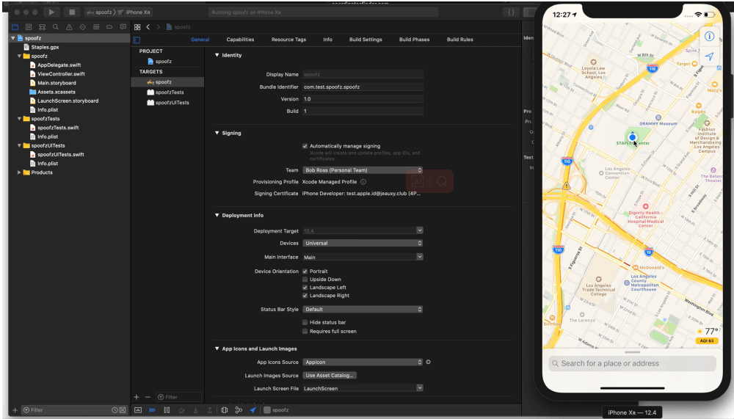Image resolution: width=734 pixels, height=419 pixels.
Task: Open Debug Memory Graph
Action: click(x=239, y=410)
